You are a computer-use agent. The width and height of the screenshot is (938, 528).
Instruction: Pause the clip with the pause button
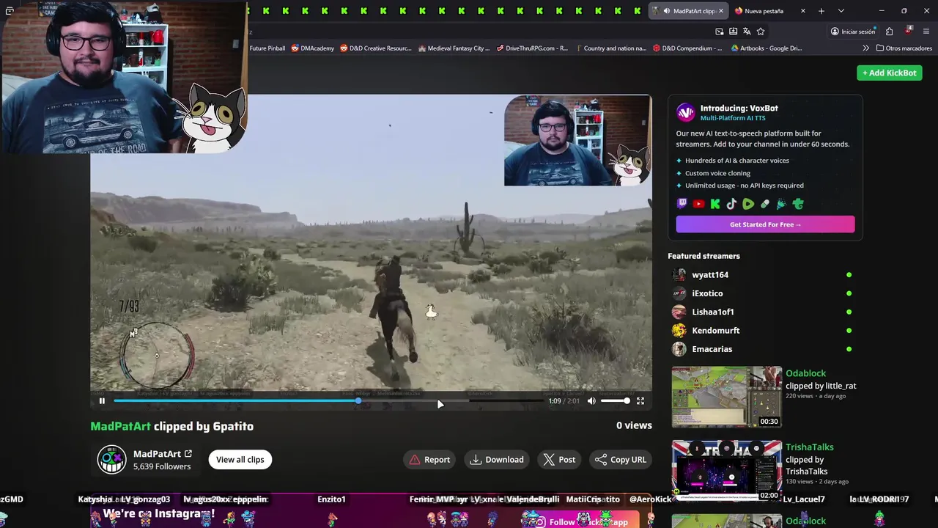pyautogui.click(x=102, y=401)
